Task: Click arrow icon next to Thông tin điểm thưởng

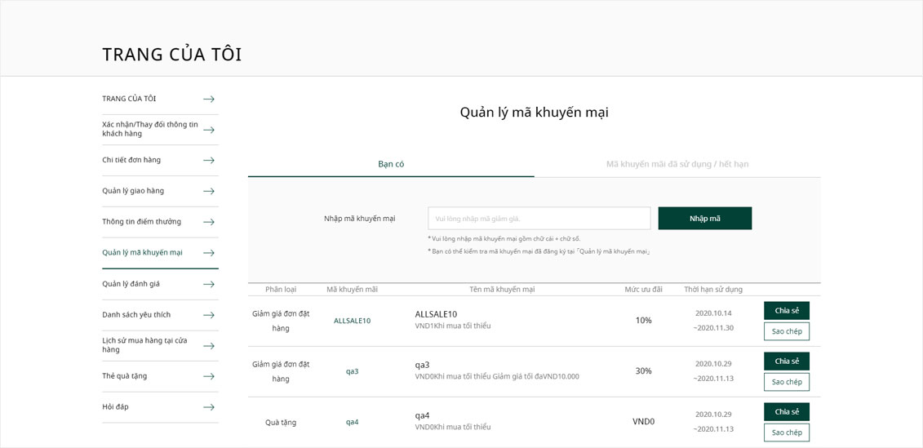Action: [x=209, y=222]
